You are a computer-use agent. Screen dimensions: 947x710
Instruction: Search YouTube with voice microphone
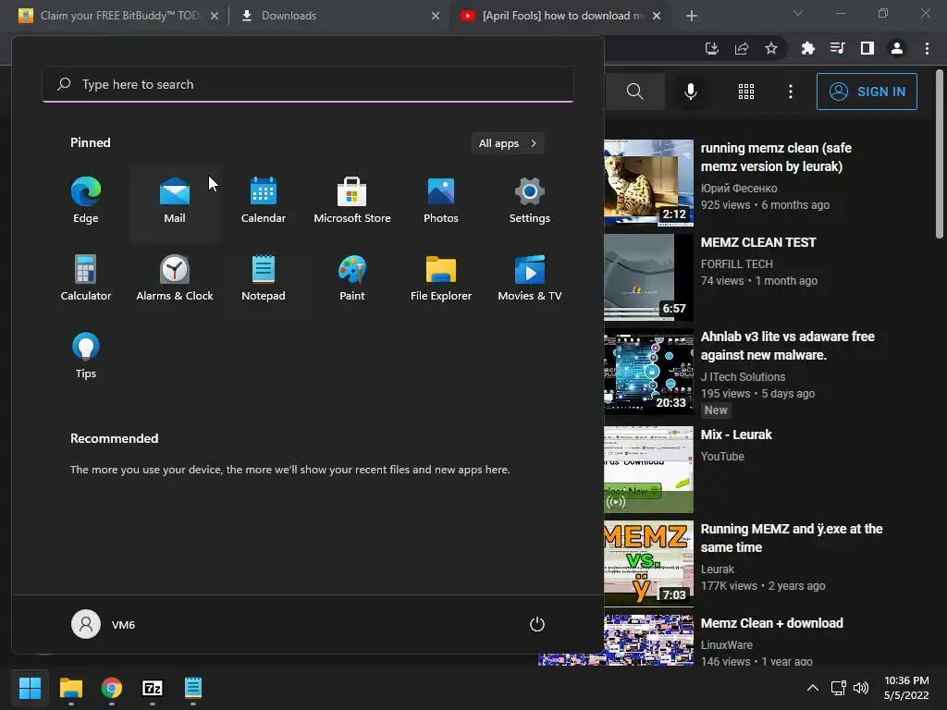pyautogui.click(x=691, y=92)
